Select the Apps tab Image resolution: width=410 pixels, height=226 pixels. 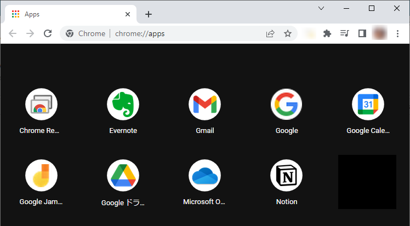tap(71, 14)
